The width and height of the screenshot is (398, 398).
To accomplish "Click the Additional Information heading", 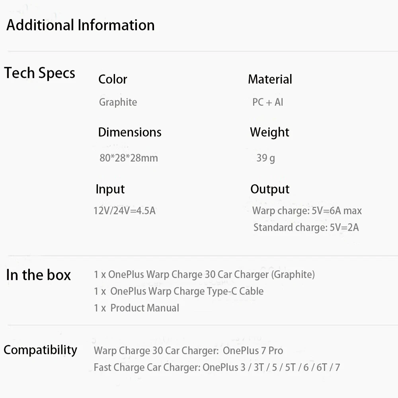I will click(80, 25).
